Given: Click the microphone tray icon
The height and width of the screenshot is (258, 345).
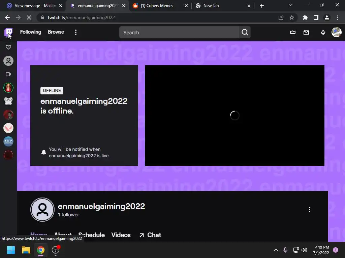Looking at the screenshot, I should [285, 250].
